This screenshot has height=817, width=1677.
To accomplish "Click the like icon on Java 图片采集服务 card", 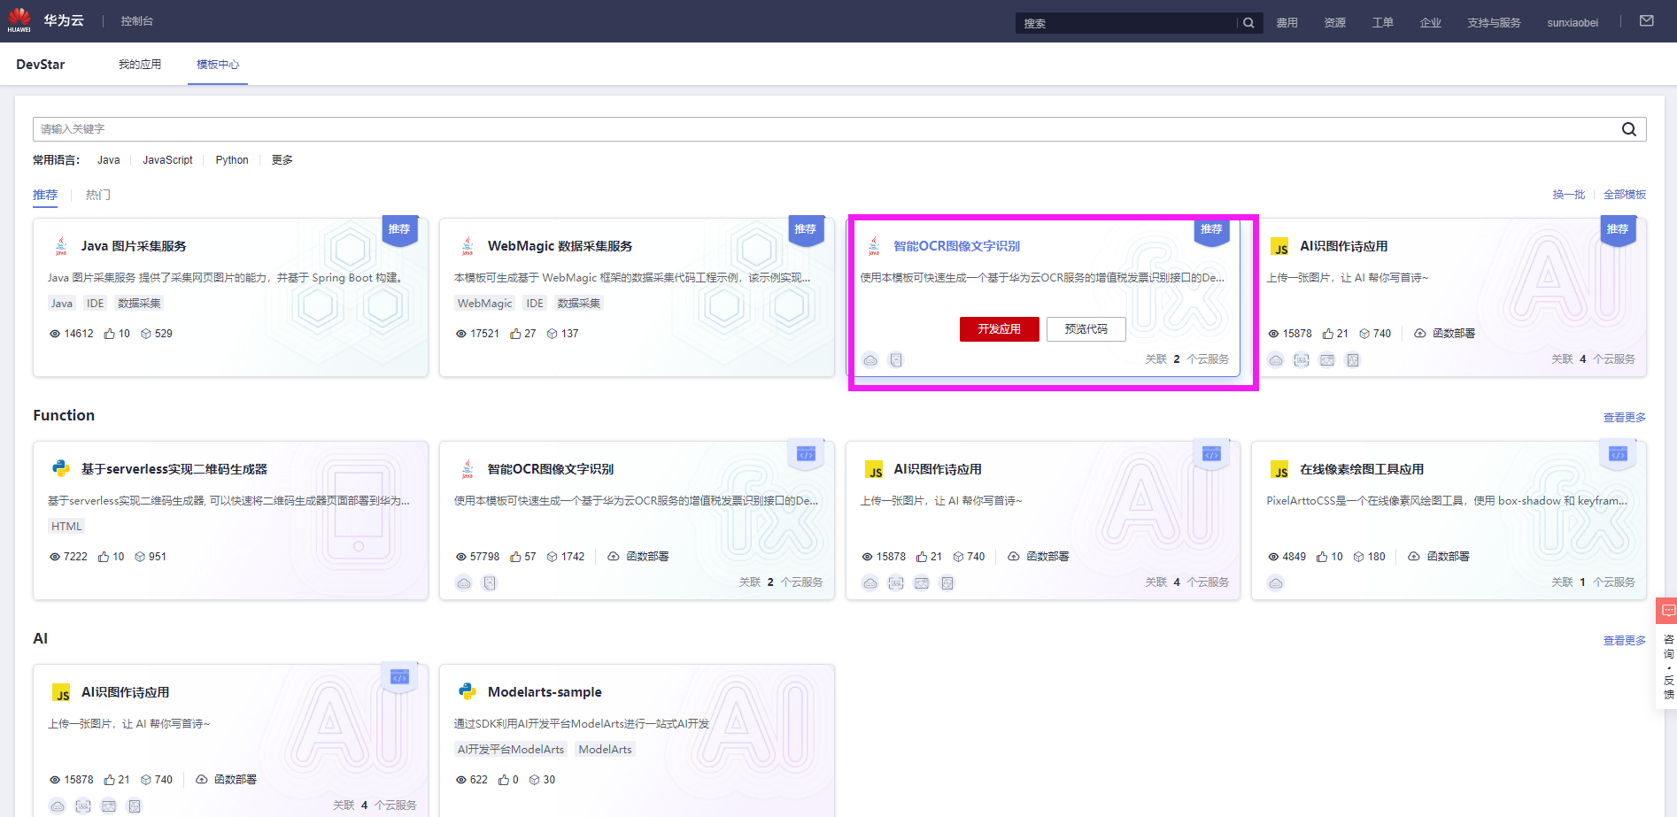I will pos(110,334).
